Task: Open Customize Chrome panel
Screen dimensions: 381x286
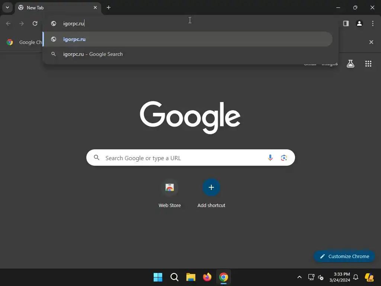Action: point(344,256)
